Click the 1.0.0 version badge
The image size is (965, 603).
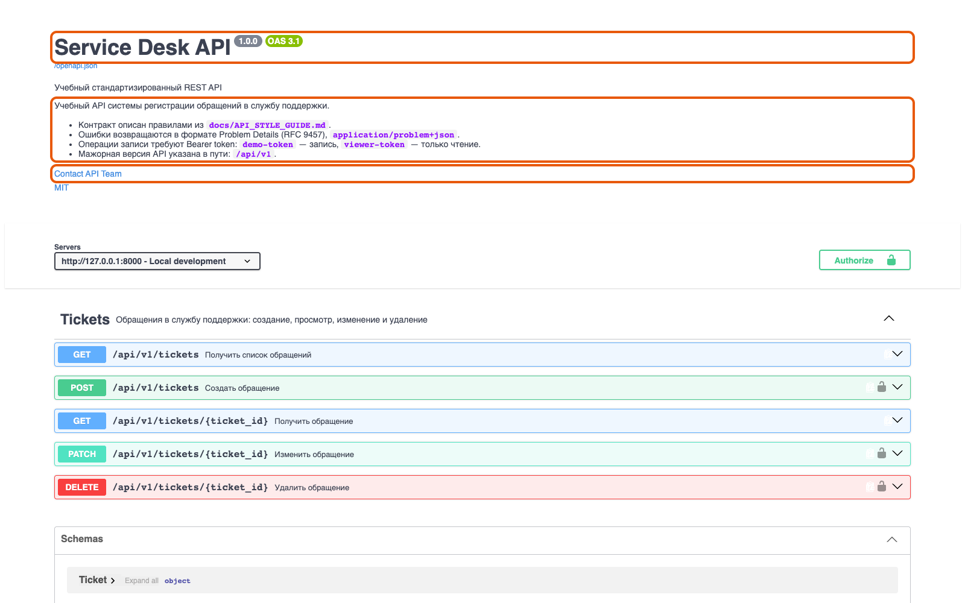pyautogui.click(x=248, y=41)
